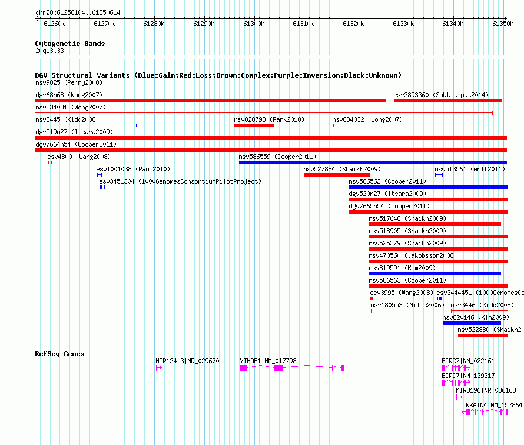The height and width of the screenshot is (445, 524).
Task: Select esv1001038 (Pang2010) small blue marker
Action: point(100,175)
